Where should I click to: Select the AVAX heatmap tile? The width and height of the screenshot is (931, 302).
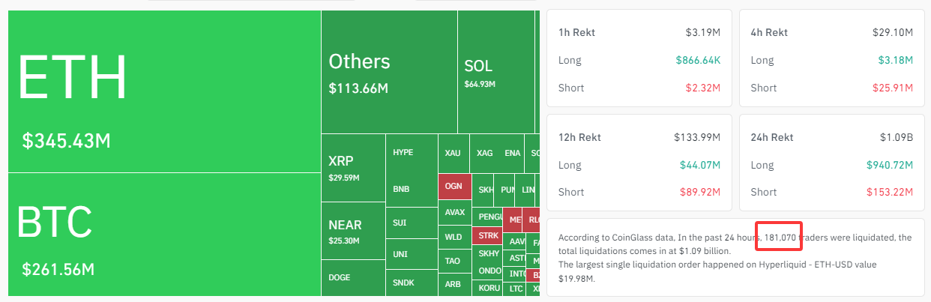click(454, 212)
